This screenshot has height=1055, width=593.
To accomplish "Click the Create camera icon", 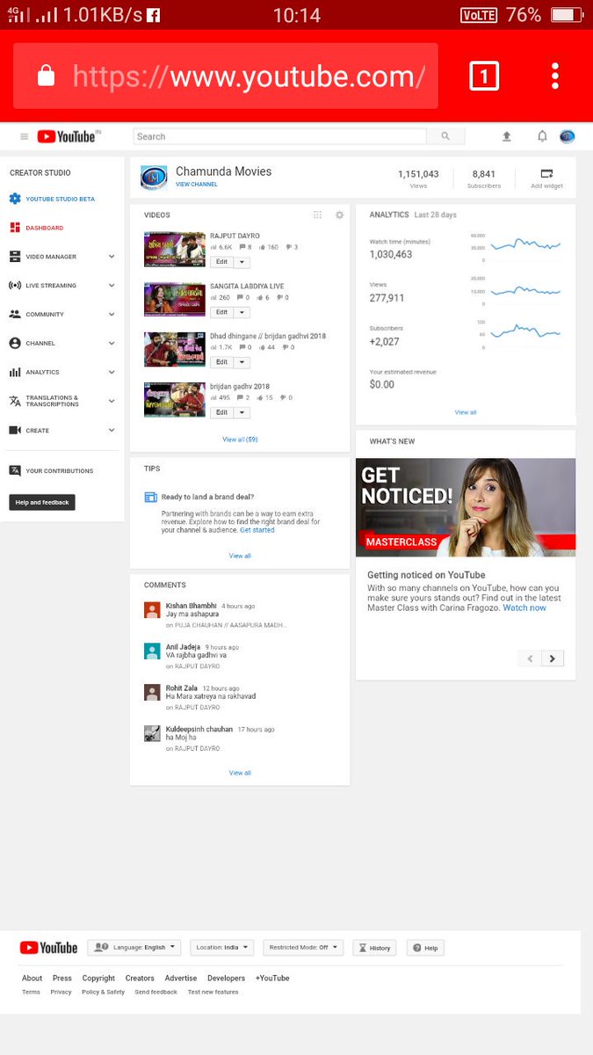I will coord(15,430).
